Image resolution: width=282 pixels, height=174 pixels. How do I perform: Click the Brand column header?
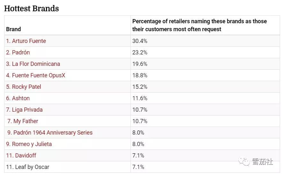(x=13, y=29)
